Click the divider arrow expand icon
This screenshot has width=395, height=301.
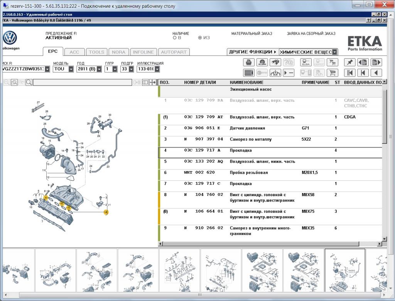click(153, 82)
